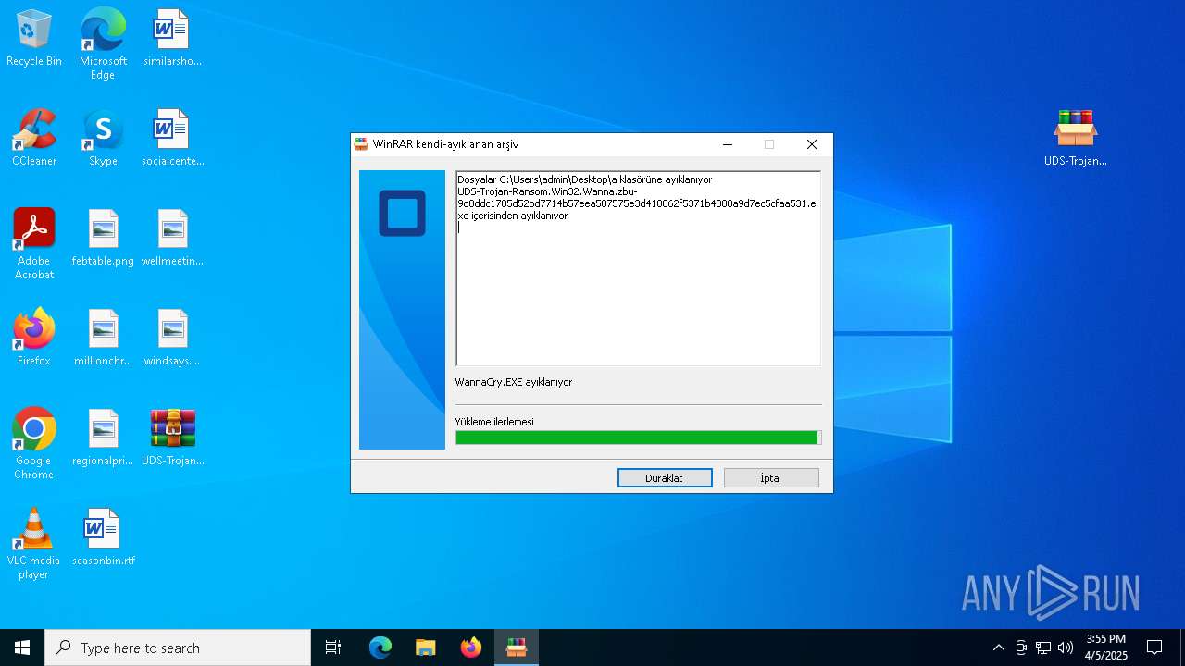Click the security tray icon beside network
The image size is (1185, 666).
point(1021,647)
